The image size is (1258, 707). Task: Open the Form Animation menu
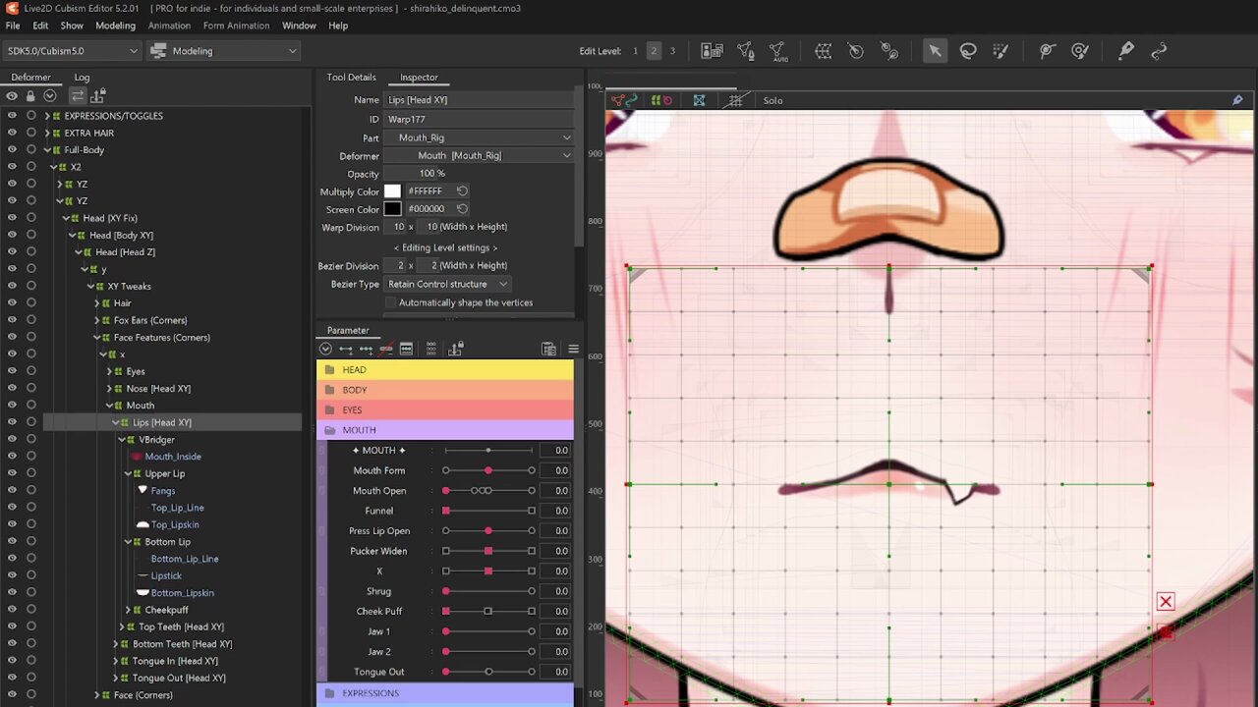pyautogui.click(x=236, y=26)
